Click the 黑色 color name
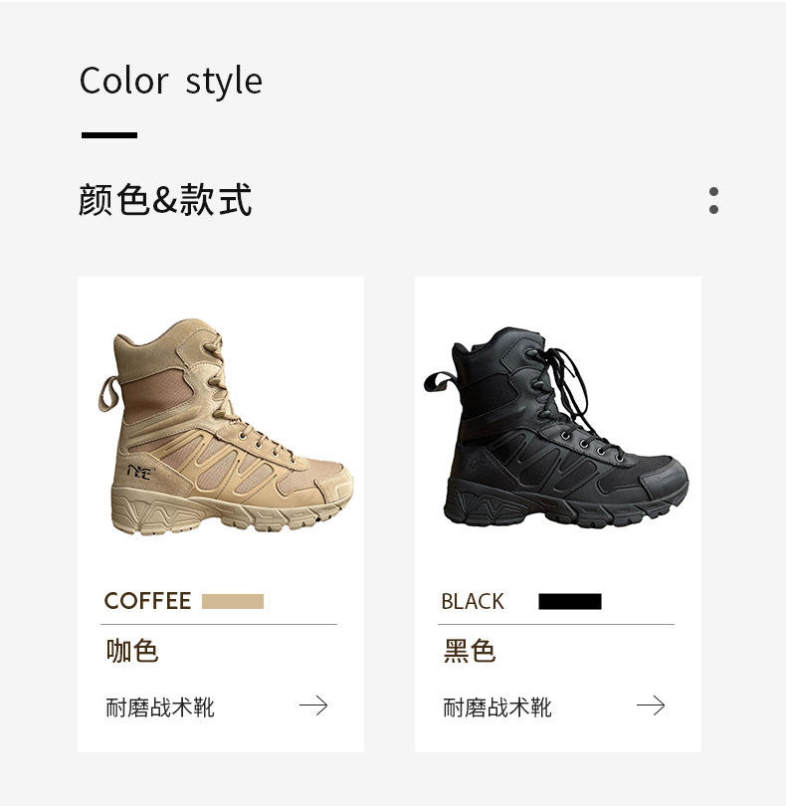Screen dimensions: 786x806 coord(470,651)
